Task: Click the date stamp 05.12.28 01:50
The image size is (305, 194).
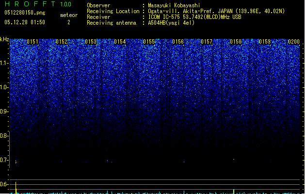Action: pyautogui.click(x=25, y=22)
